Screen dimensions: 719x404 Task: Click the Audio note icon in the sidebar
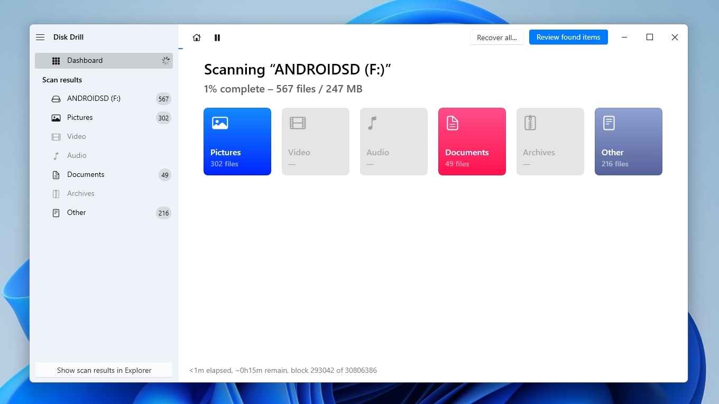coord(56,155)
